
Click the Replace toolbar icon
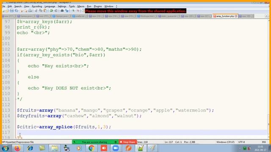[67, 11]
